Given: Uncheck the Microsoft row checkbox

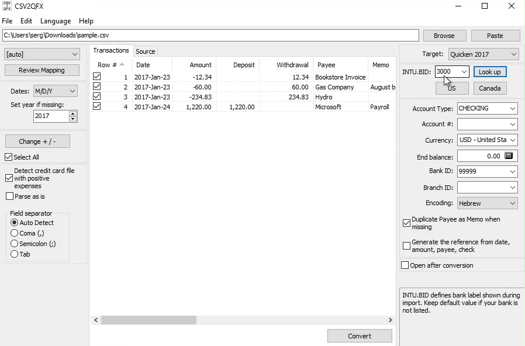Looking at the screenshot, I should [x=97, y=107].
